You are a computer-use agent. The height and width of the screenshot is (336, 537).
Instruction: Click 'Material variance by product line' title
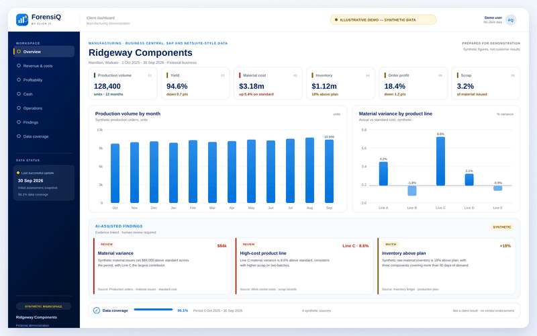pos(395,114)
